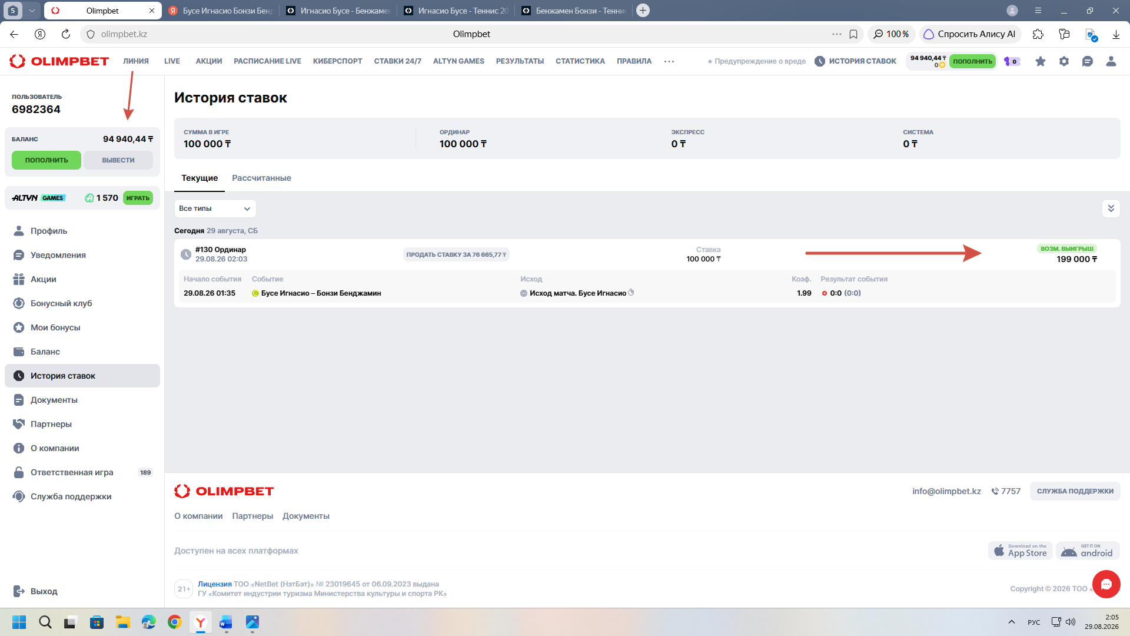Open the address bar options ellipsis
This screenshot has height=636, width=1130.
point(837,34)
